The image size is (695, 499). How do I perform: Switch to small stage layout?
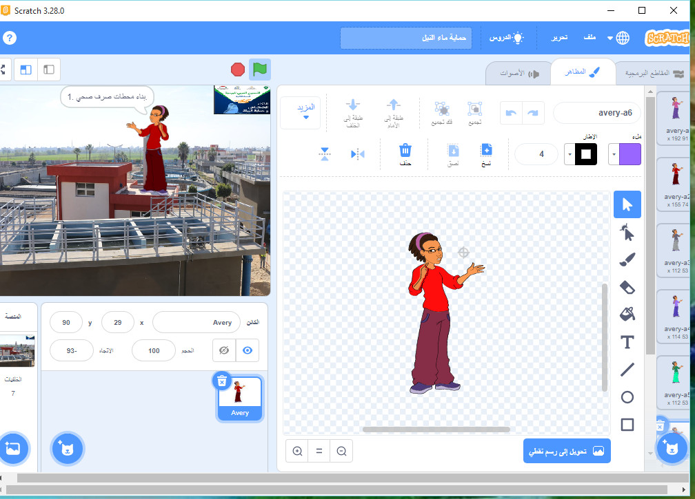pos(49,70)
